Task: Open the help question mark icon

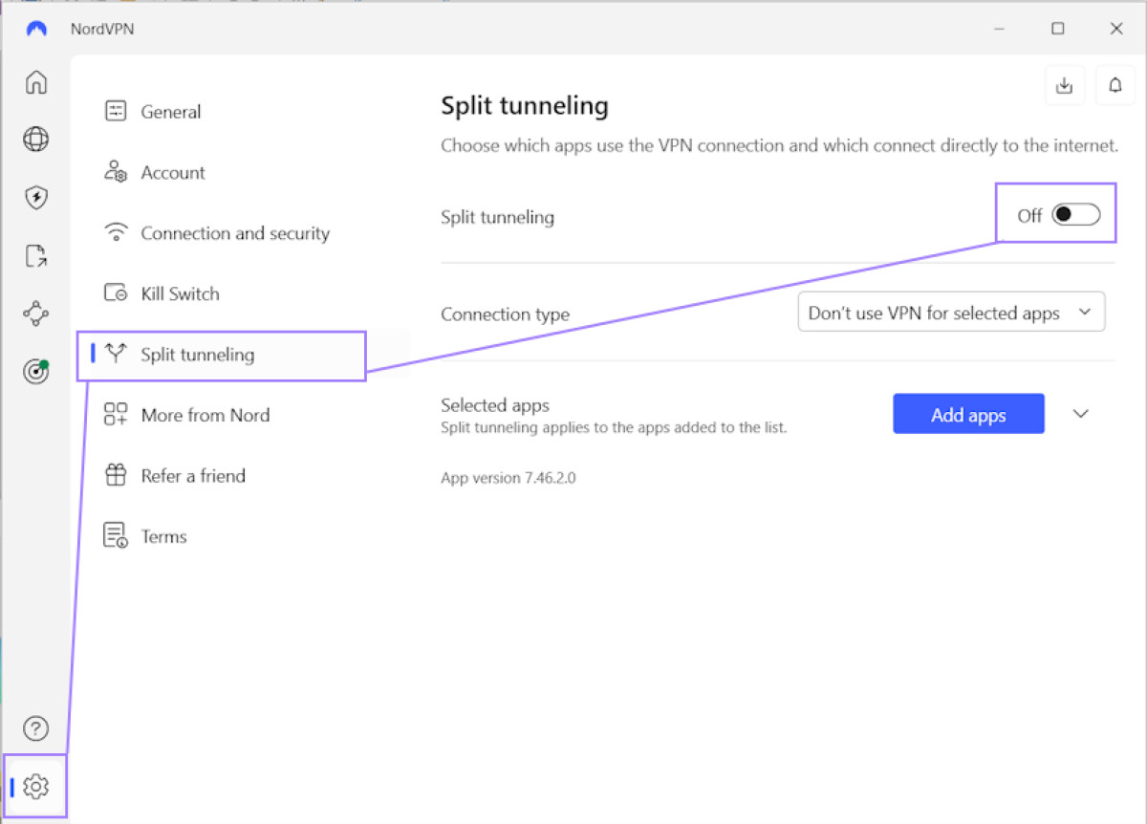Action: coord(35,729)
